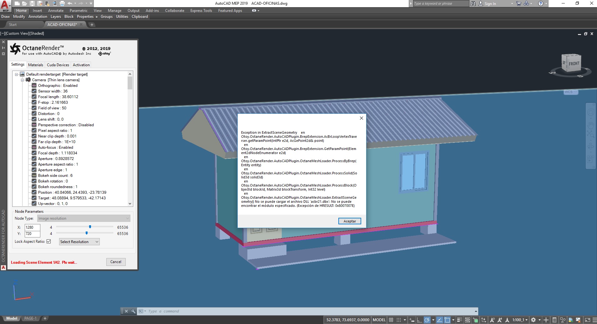The width and height of the screenshot is (597, 324).
Task: Undo the last action
Action: click(x=70, y=3)
